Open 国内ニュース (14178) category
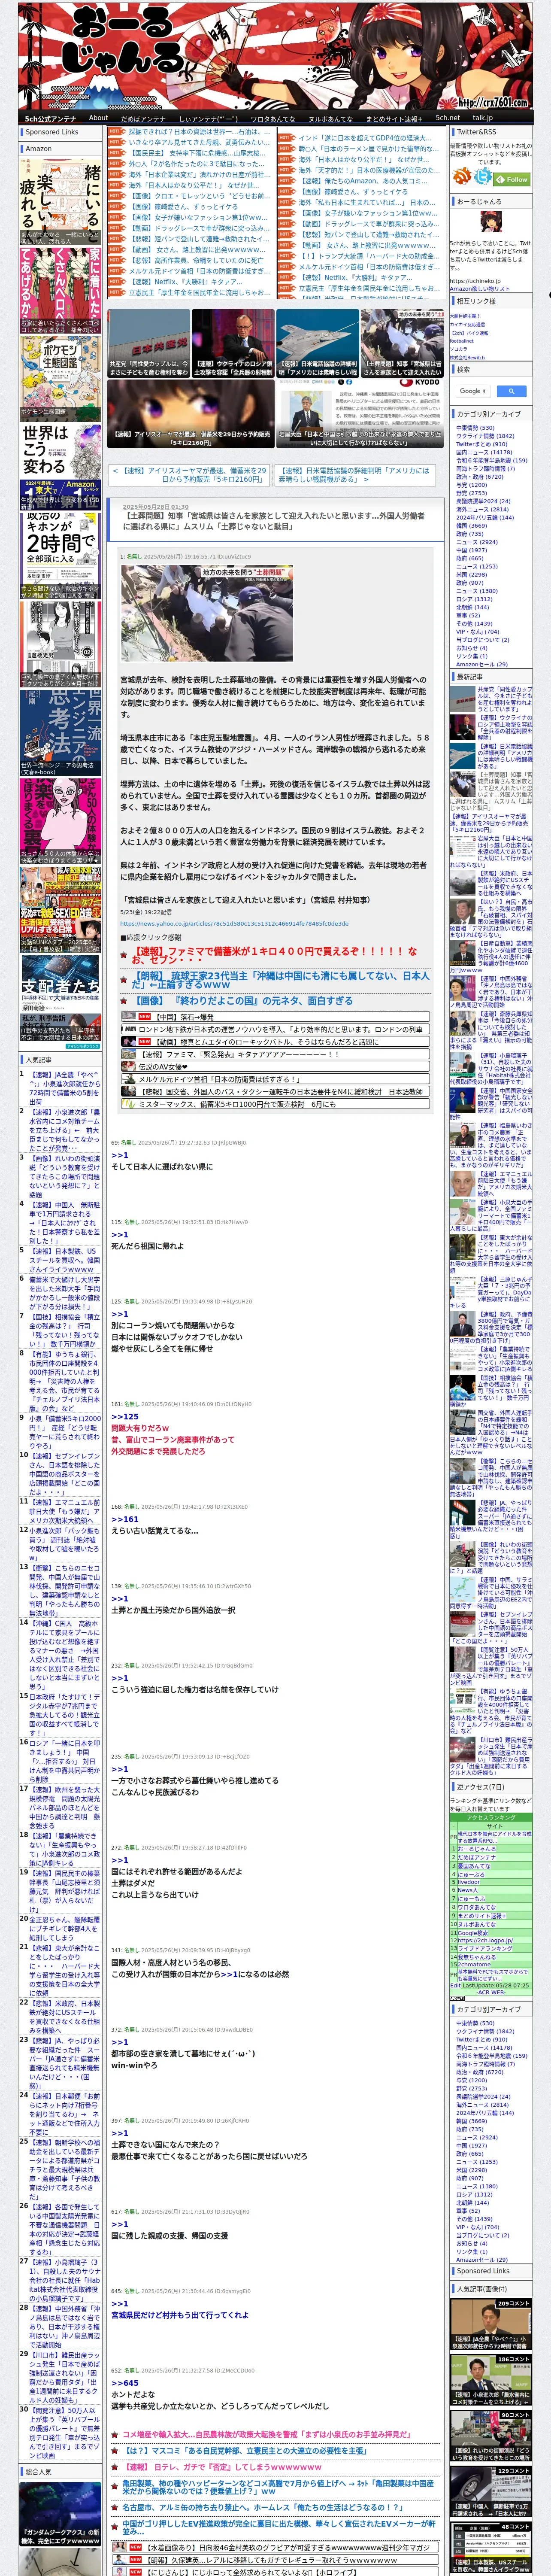Image resolution: width=551 pixels, height=2576 pixels. coord(483,452)
